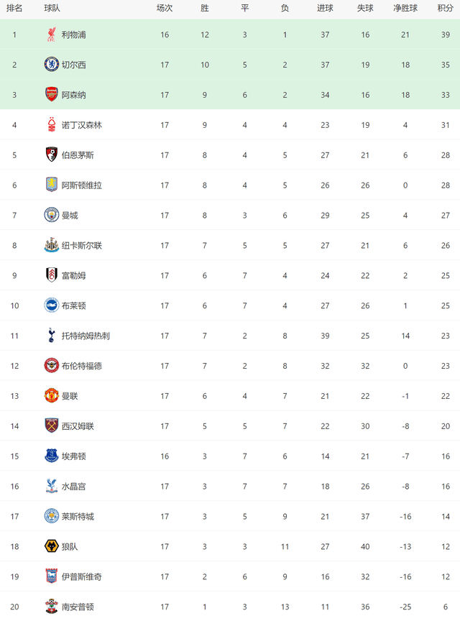Click the Arsenal club crest icon
Viewport: 460px width, 621px height.
tap(51, 95)
